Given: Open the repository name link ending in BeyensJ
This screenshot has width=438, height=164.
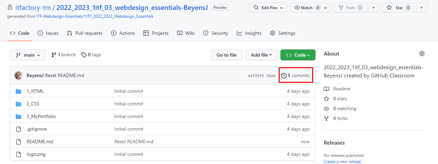Looking at the screenshot, I should coord(132,7).
